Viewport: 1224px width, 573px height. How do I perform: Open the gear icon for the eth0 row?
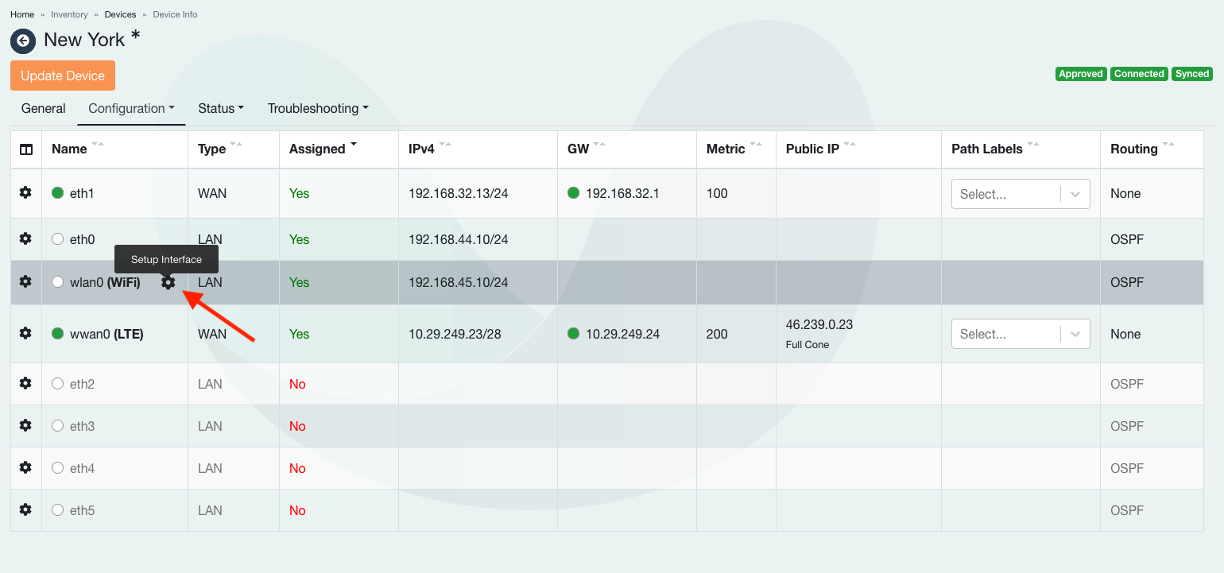pyautogui.click(x=25, y=239)
